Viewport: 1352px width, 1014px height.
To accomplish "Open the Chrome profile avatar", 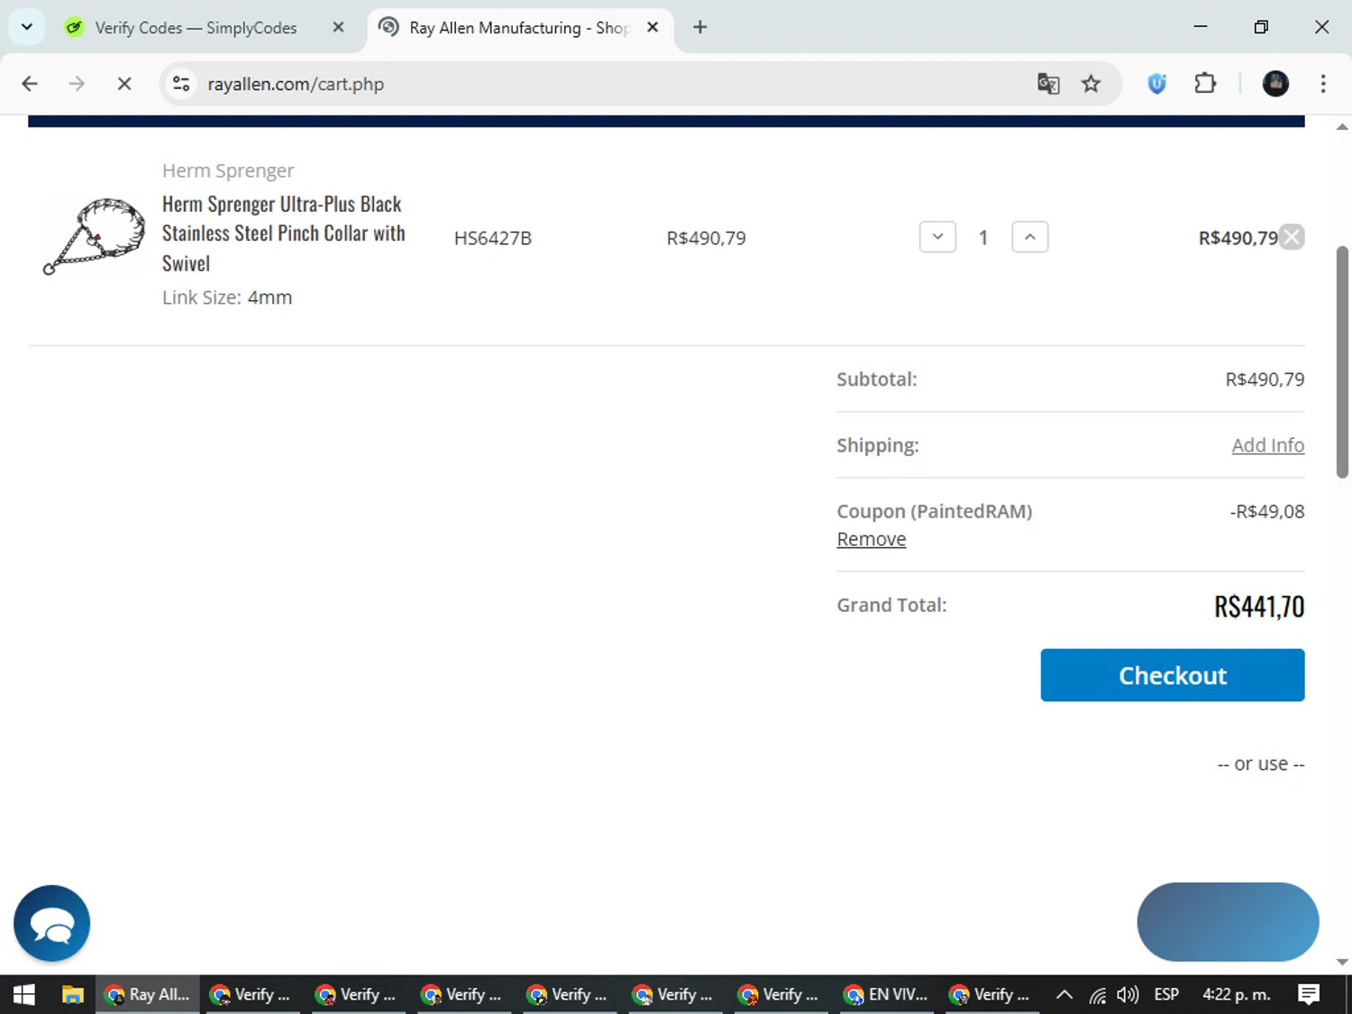I will tap(1275, 84).
